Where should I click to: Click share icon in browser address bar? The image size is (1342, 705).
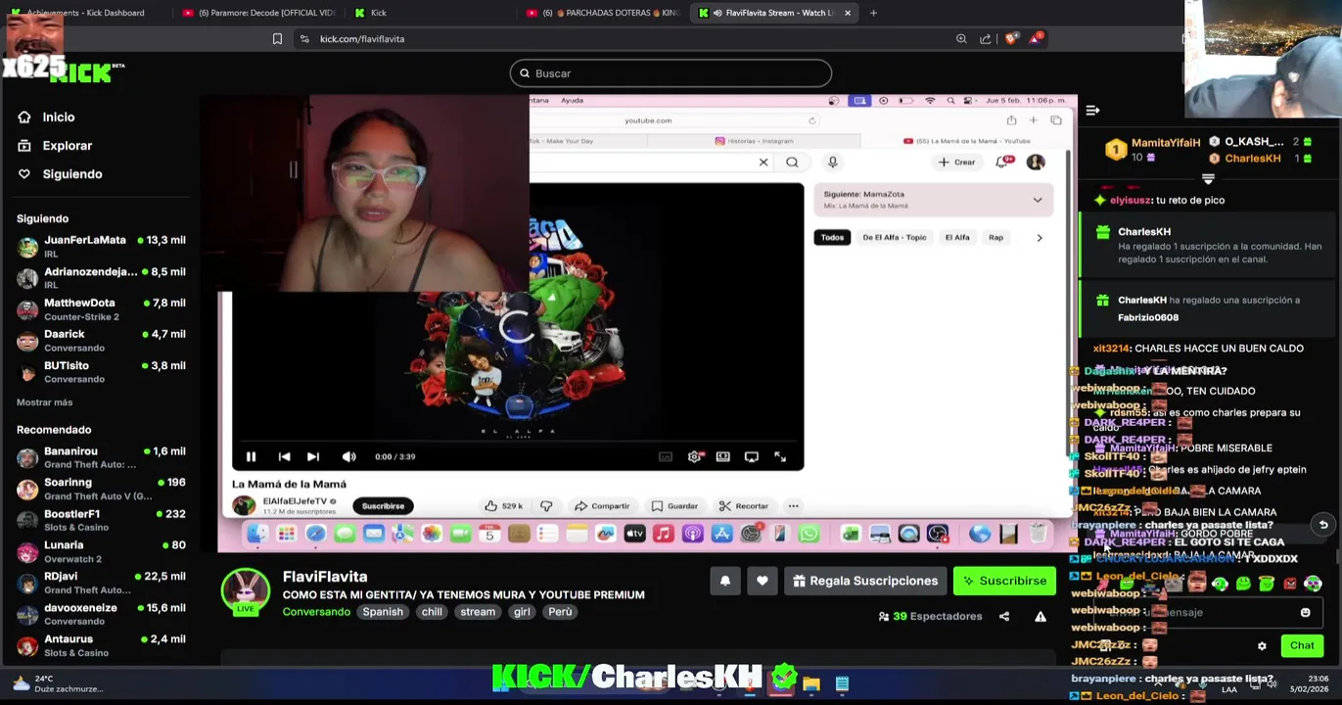985,38
